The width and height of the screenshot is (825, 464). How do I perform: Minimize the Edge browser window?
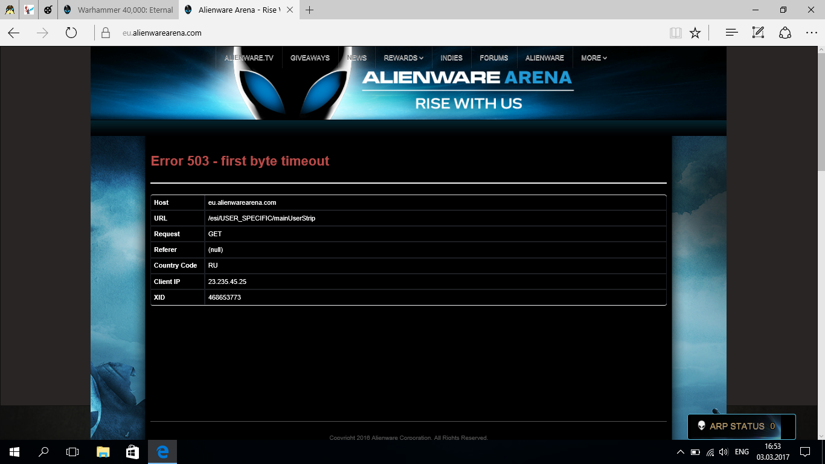click(x=755, y=10)
